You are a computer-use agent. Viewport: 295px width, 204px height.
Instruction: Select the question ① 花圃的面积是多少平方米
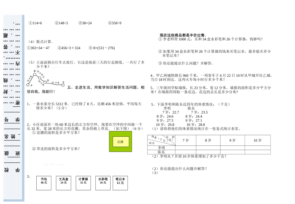click(x=56, y=133)
